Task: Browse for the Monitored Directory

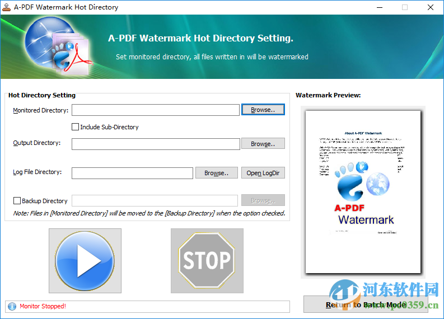Action: tap(263, 110)
